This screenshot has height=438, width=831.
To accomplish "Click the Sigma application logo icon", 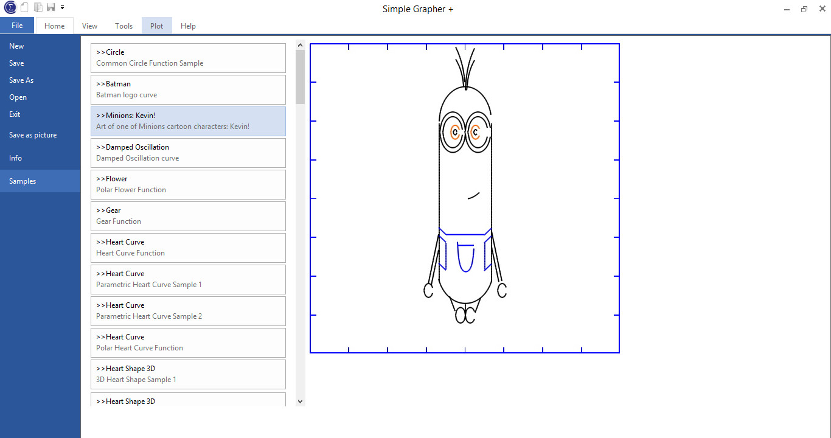I will coord(10,7).
